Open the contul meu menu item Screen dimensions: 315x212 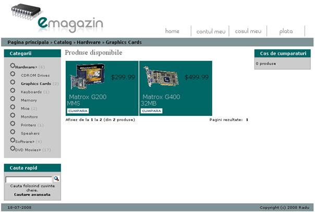(211, 31)
